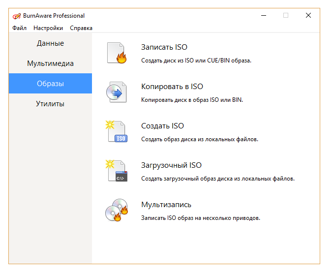Click the Копировать в ISO disc arrow icon
The height and width of the screenshot is (276, 333).
click(117, 92)
